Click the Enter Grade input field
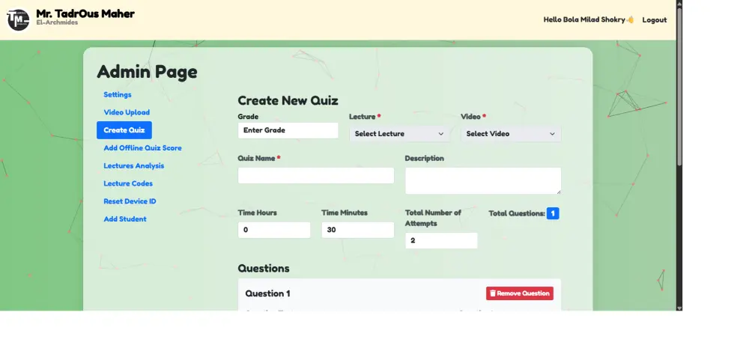 (x=288, y=130)
